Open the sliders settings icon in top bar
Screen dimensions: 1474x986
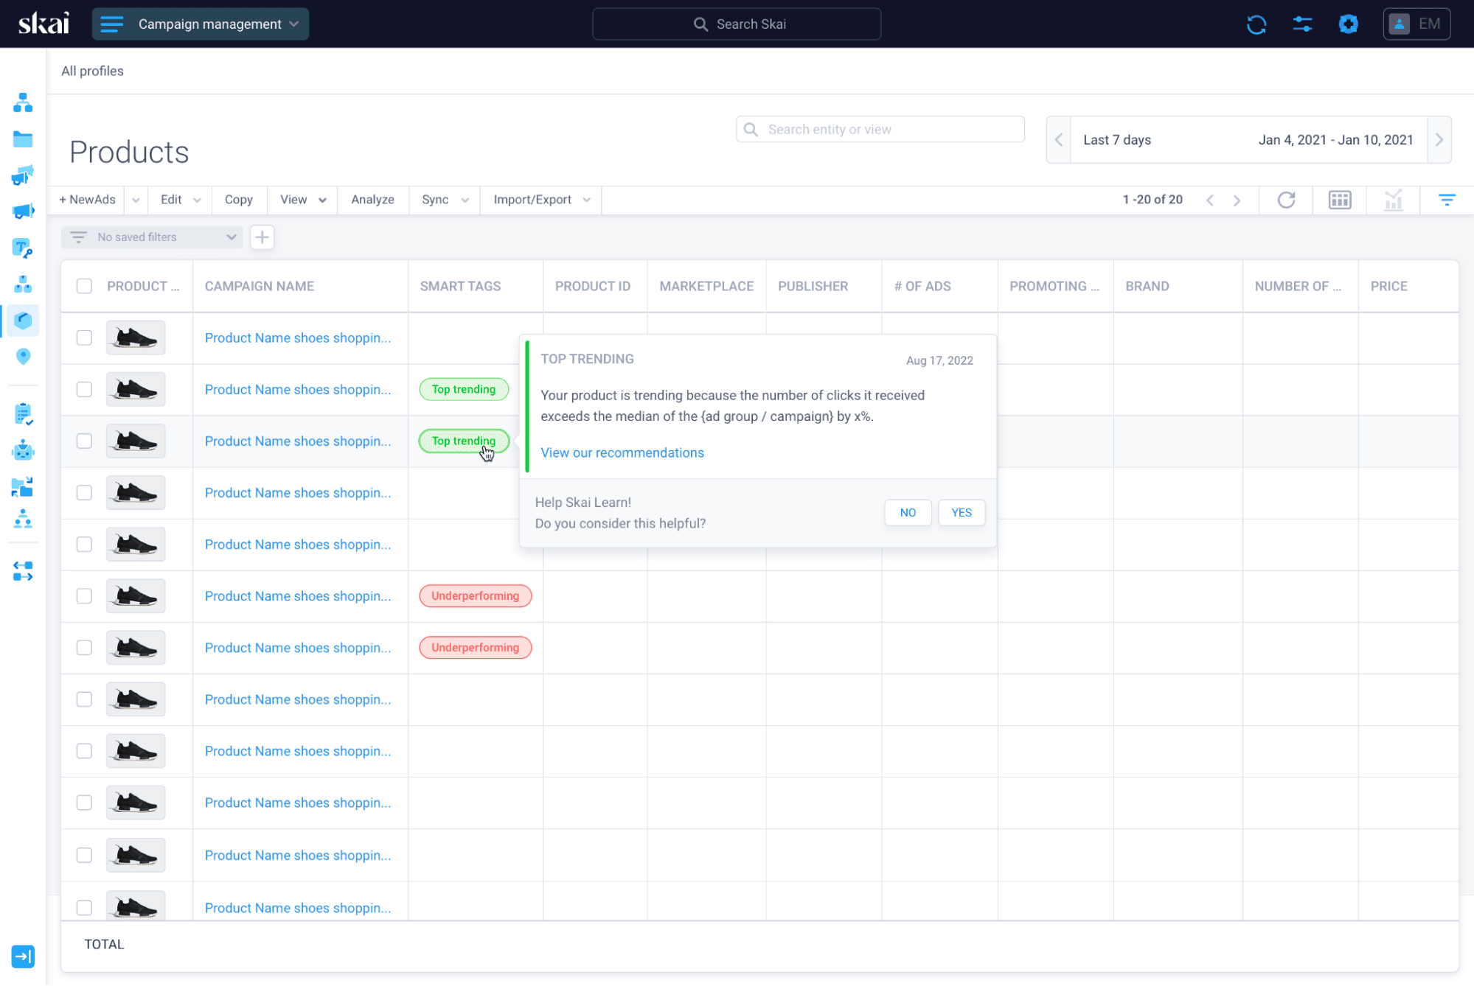(1302, 24)
